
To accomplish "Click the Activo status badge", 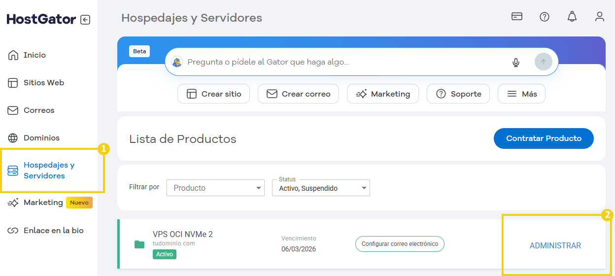I will 165,254.
